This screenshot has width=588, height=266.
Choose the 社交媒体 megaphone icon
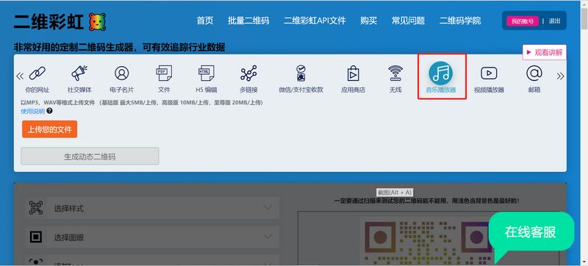click(79, 73)
